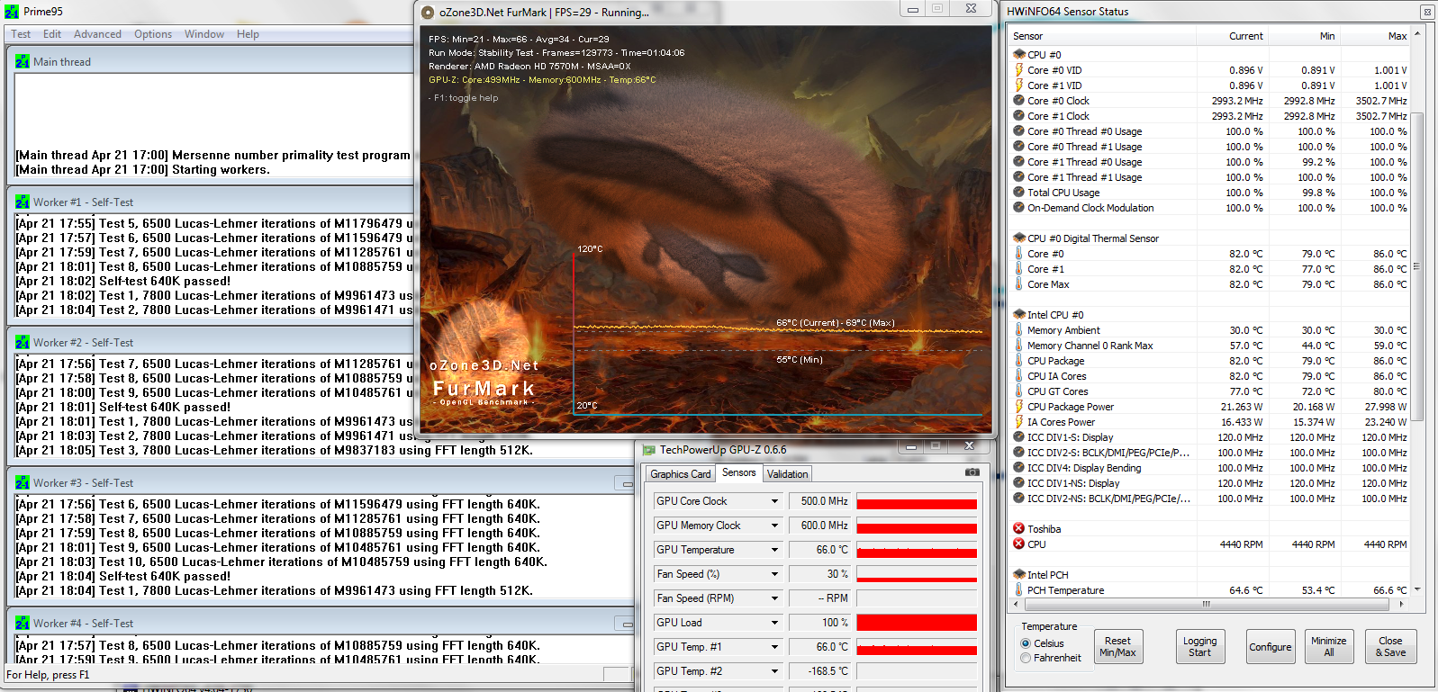Screen dimensions: 1438x692
Task: Select the On-Demand Clock Modulation row
Action: pos(1210,207)
